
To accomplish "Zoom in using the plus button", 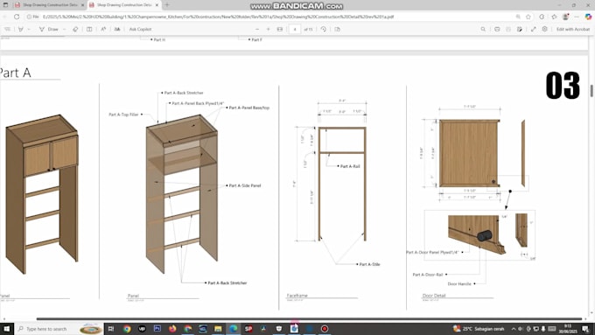I will (269, 29).
